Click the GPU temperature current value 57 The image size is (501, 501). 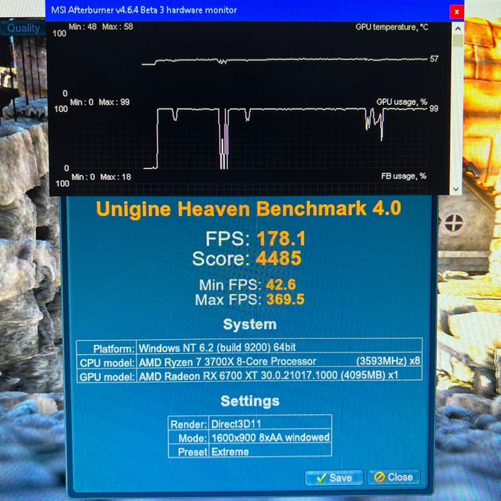pyautogui.click(x=434, y=59)
